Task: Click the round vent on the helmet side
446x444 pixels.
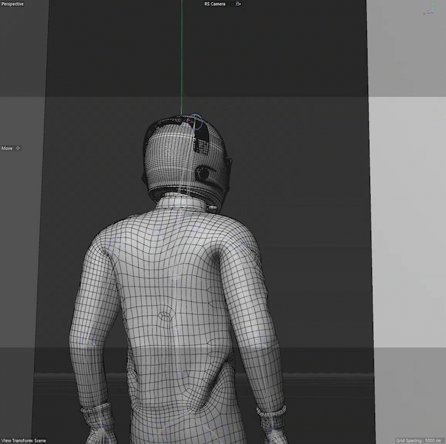Action: point(204,172)
